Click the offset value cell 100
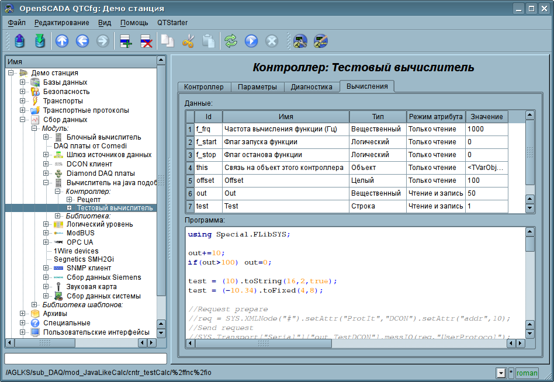This screenshot has width=554, height=382. click(487, 180)
